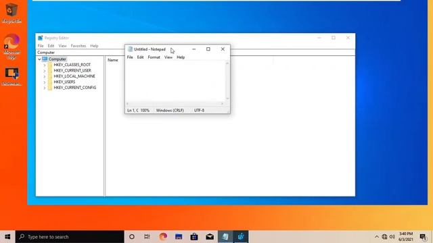Image resolution: width=433 pixels, height=243 pixels.
Task: Open Notepad File menu
Action: click(x=130, y=57)
